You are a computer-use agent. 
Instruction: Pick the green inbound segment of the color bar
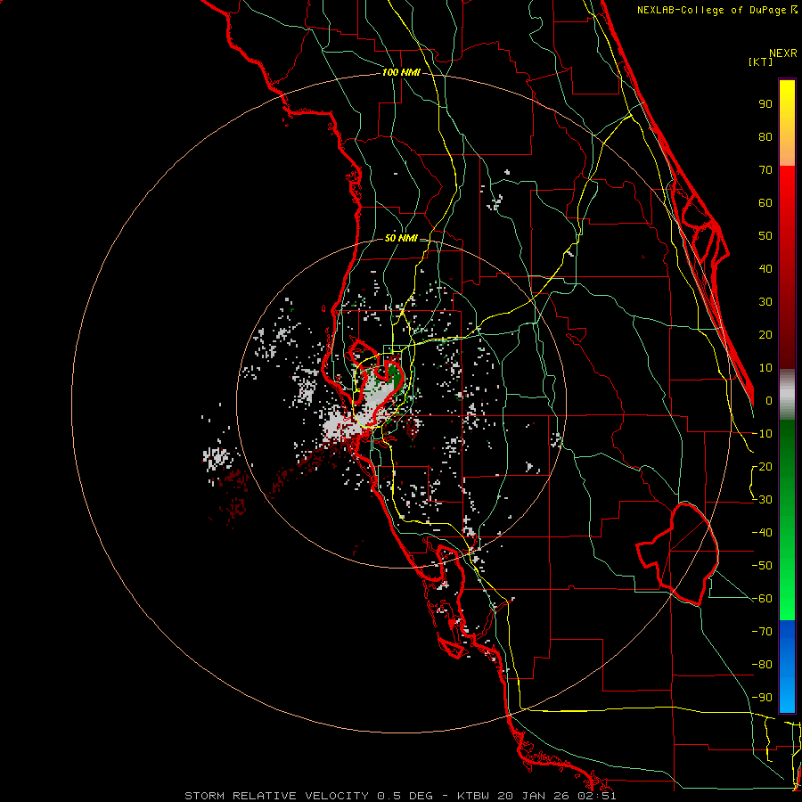[787, 520]
